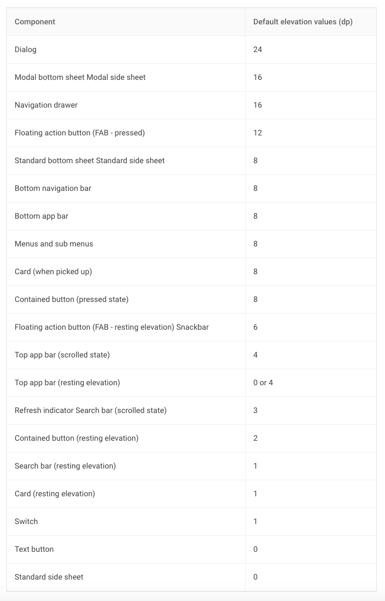Click the '0 or 4' elevation value
The height and width of the screenshot is (601, 385).
pyautogui.click(x=263, y=383)
